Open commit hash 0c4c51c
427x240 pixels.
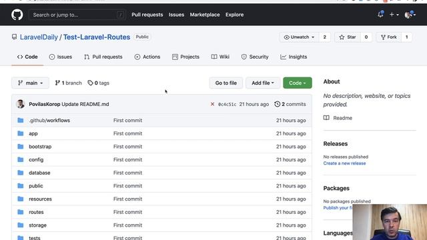227,104
